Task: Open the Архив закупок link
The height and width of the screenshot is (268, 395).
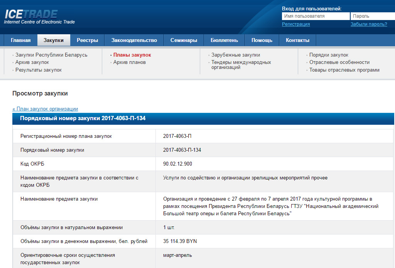Action: pyautogui.click(x=32, y=62)
